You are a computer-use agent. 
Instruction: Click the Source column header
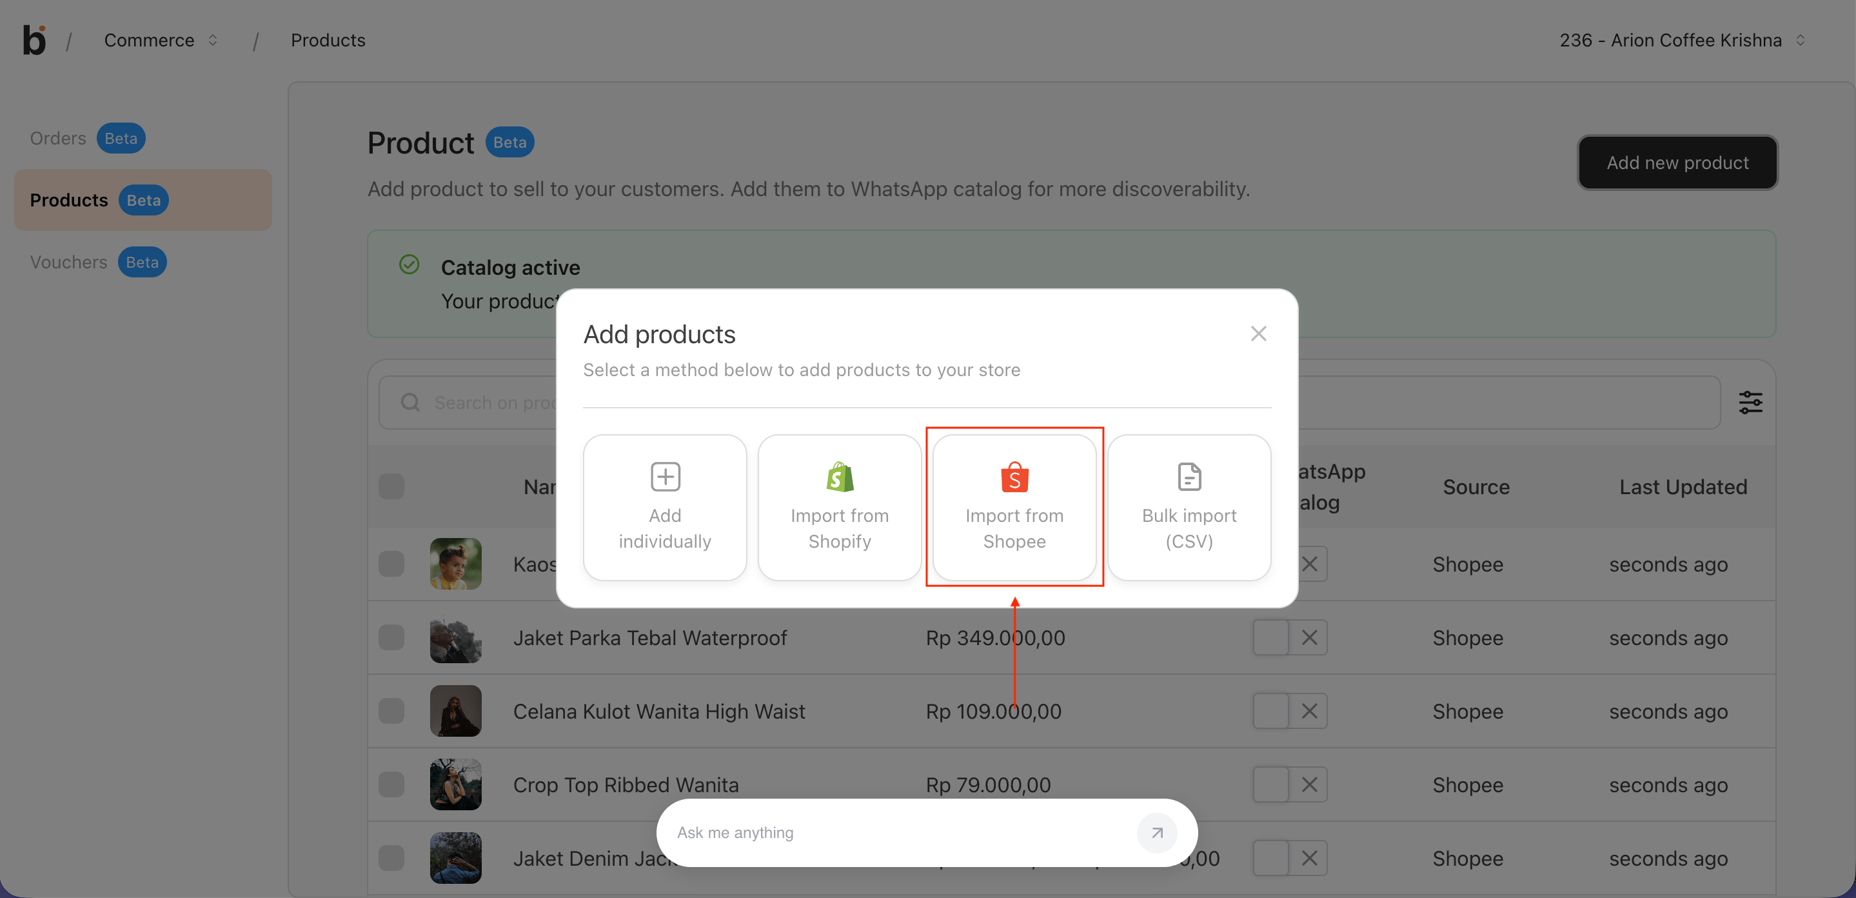click(1476, 486)
